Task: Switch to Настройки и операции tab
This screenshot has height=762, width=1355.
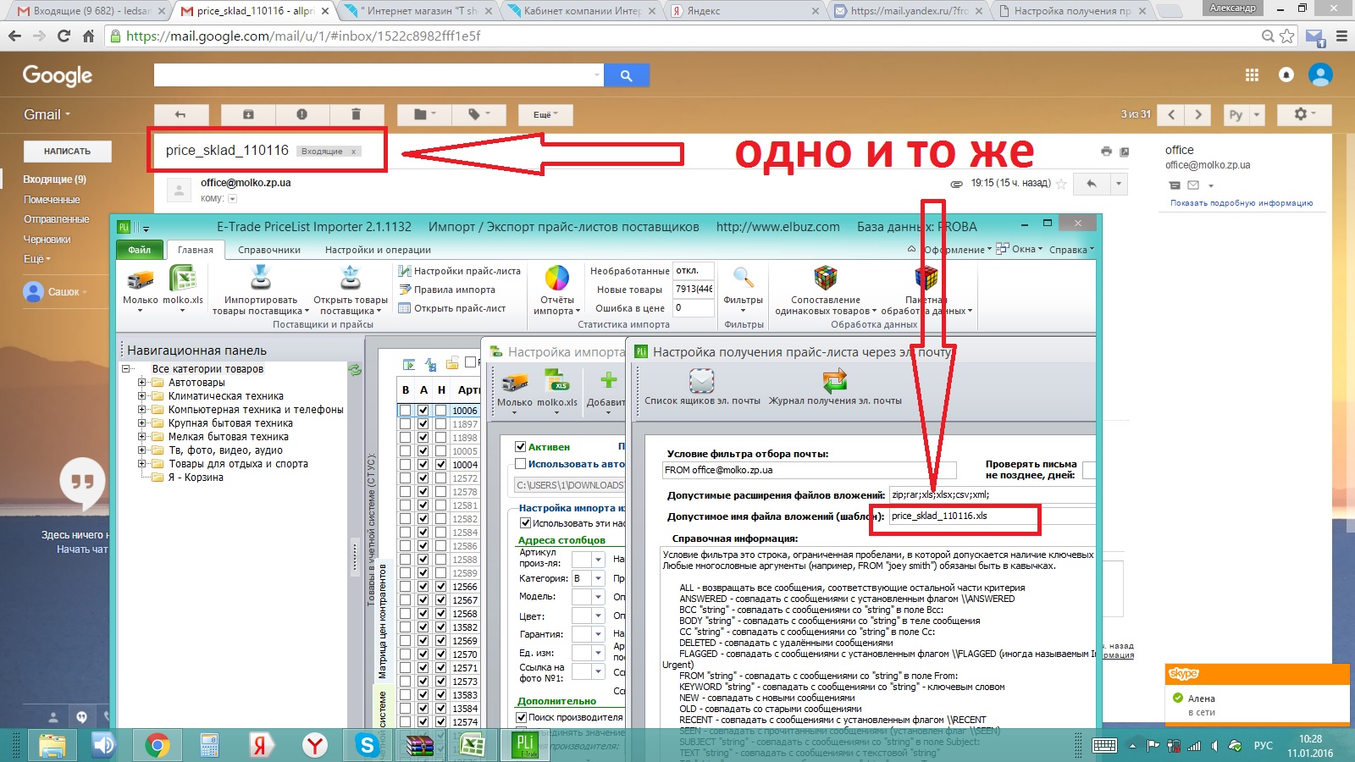Action: pos(378,250)
